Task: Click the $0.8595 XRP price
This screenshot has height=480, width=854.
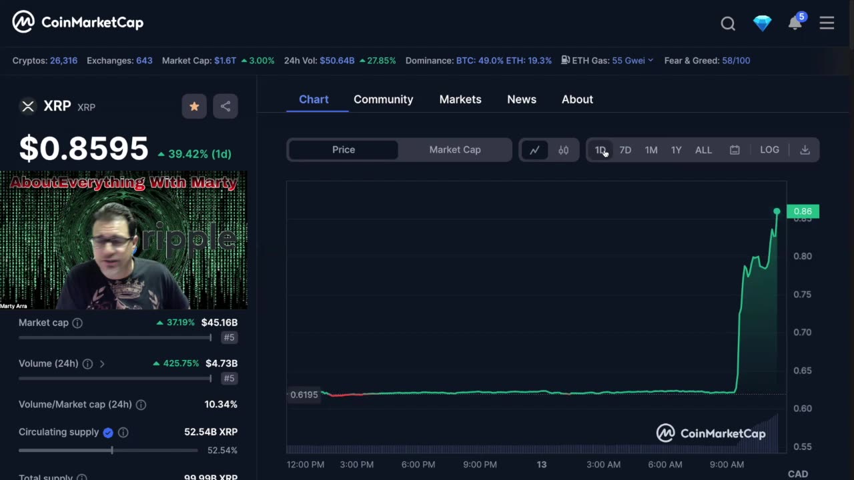Action: click(83, 149)
